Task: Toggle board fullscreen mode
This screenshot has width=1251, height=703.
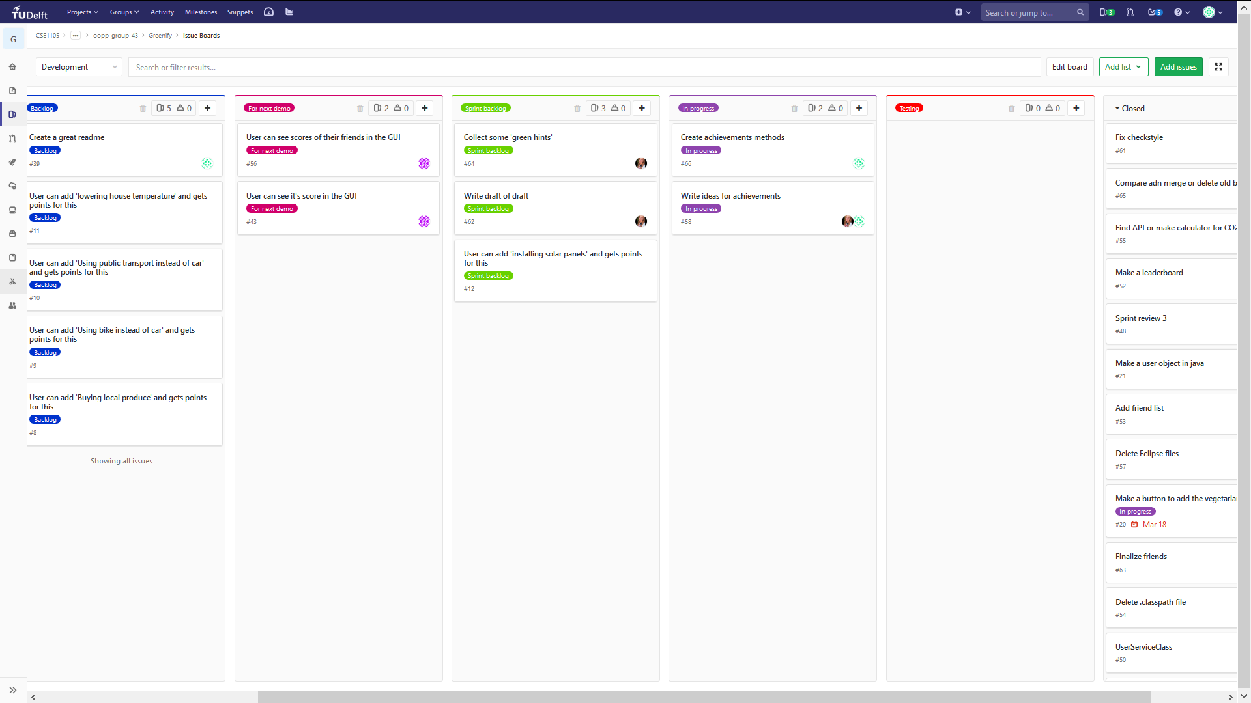Action: click(x=1218, y=67)
